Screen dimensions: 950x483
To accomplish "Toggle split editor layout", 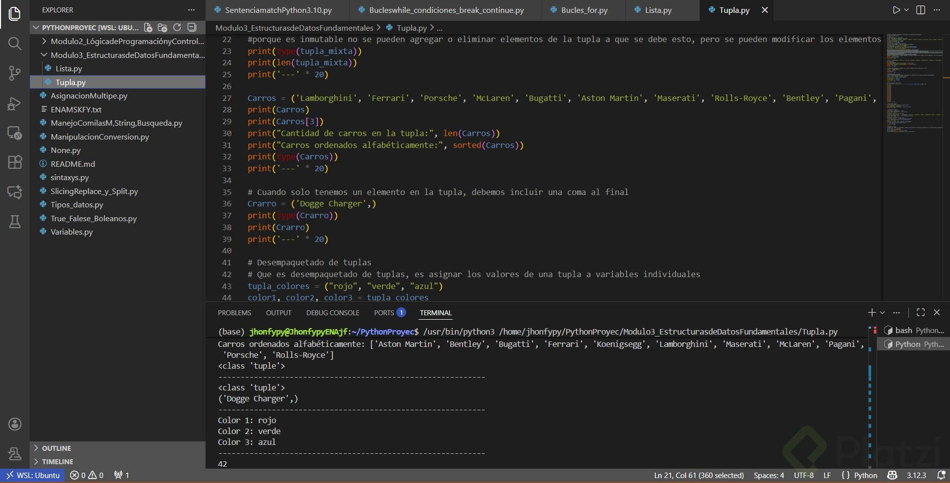I will [x=921, y=10].
